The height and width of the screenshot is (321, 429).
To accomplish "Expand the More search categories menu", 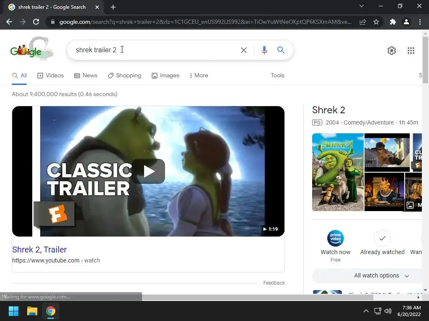I will (x=199, y=76).
